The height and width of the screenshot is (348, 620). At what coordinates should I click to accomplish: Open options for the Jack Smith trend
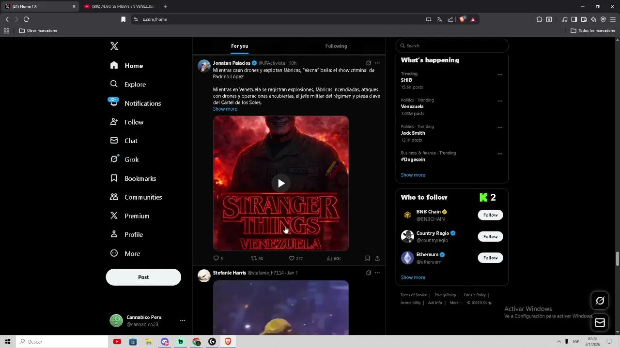click(500, 128)
